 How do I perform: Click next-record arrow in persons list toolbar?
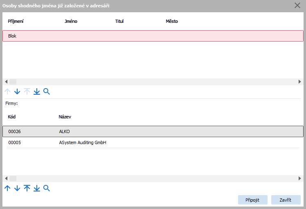coord(17,92)
